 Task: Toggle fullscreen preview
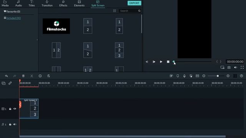point(242,67)
